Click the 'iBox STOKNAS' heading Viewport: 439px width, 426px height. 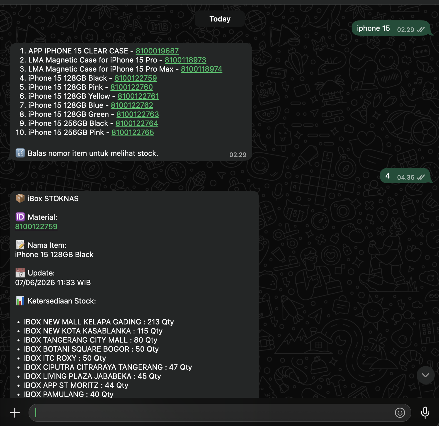(53, 199)
